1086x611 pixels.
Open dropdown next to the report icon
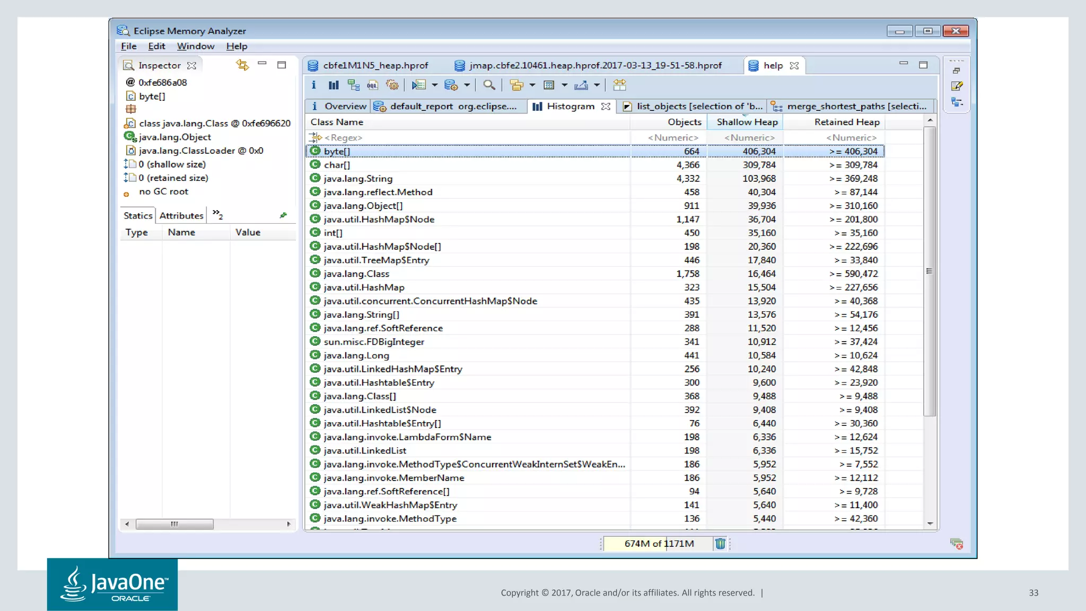point(434,85)
